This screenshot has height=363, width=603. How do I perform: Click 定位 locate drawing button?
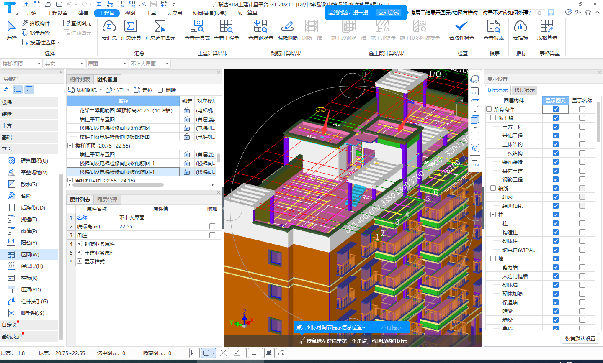click(x=143, y=90)
